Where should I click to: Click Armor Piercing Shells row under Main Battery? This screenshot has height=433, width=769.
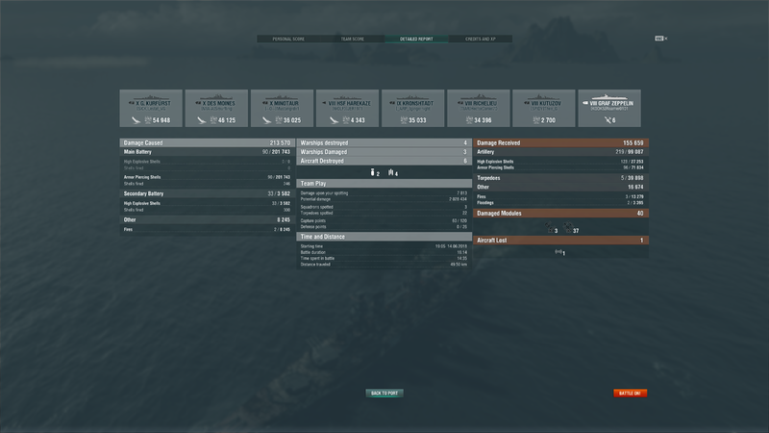(208, 177)
